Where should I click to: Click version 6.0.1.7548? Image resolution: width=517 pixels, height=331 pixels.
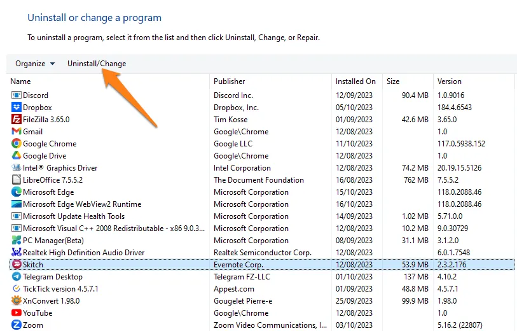[453, 253]
